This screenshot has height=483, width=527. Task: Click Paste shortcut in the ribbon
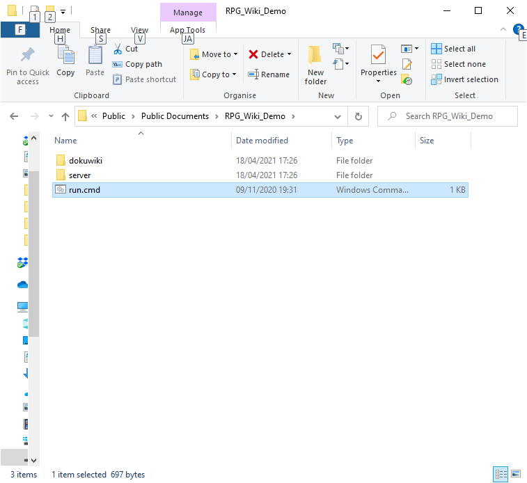145,79
